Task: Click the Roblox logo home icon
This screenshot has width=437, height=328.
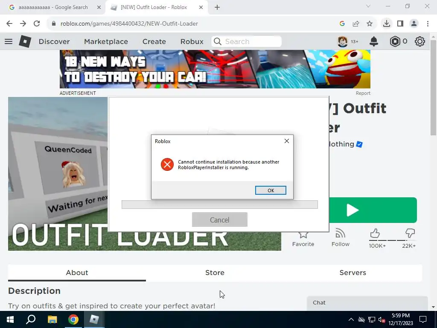Action: tap(25, 41)
